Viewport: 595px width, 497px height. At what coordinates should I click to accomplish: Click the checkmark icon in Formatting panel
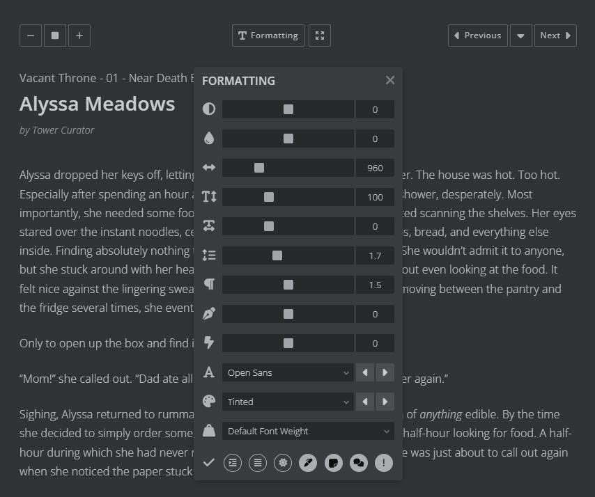209,462
